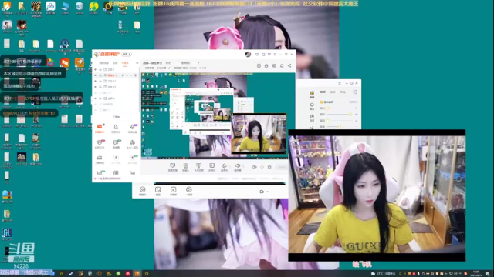Toggle eye visibility on highlighted orange source row
The image size is (494, 277).
coord(96,75)
